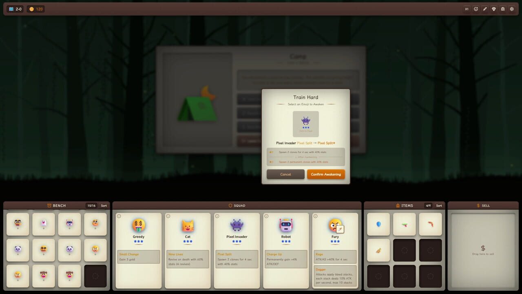Pick the water gun item

404,224
